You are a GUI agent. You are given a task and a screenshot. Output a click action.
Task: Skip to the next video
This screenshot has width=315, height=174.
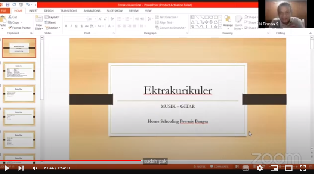click(21, 168)
